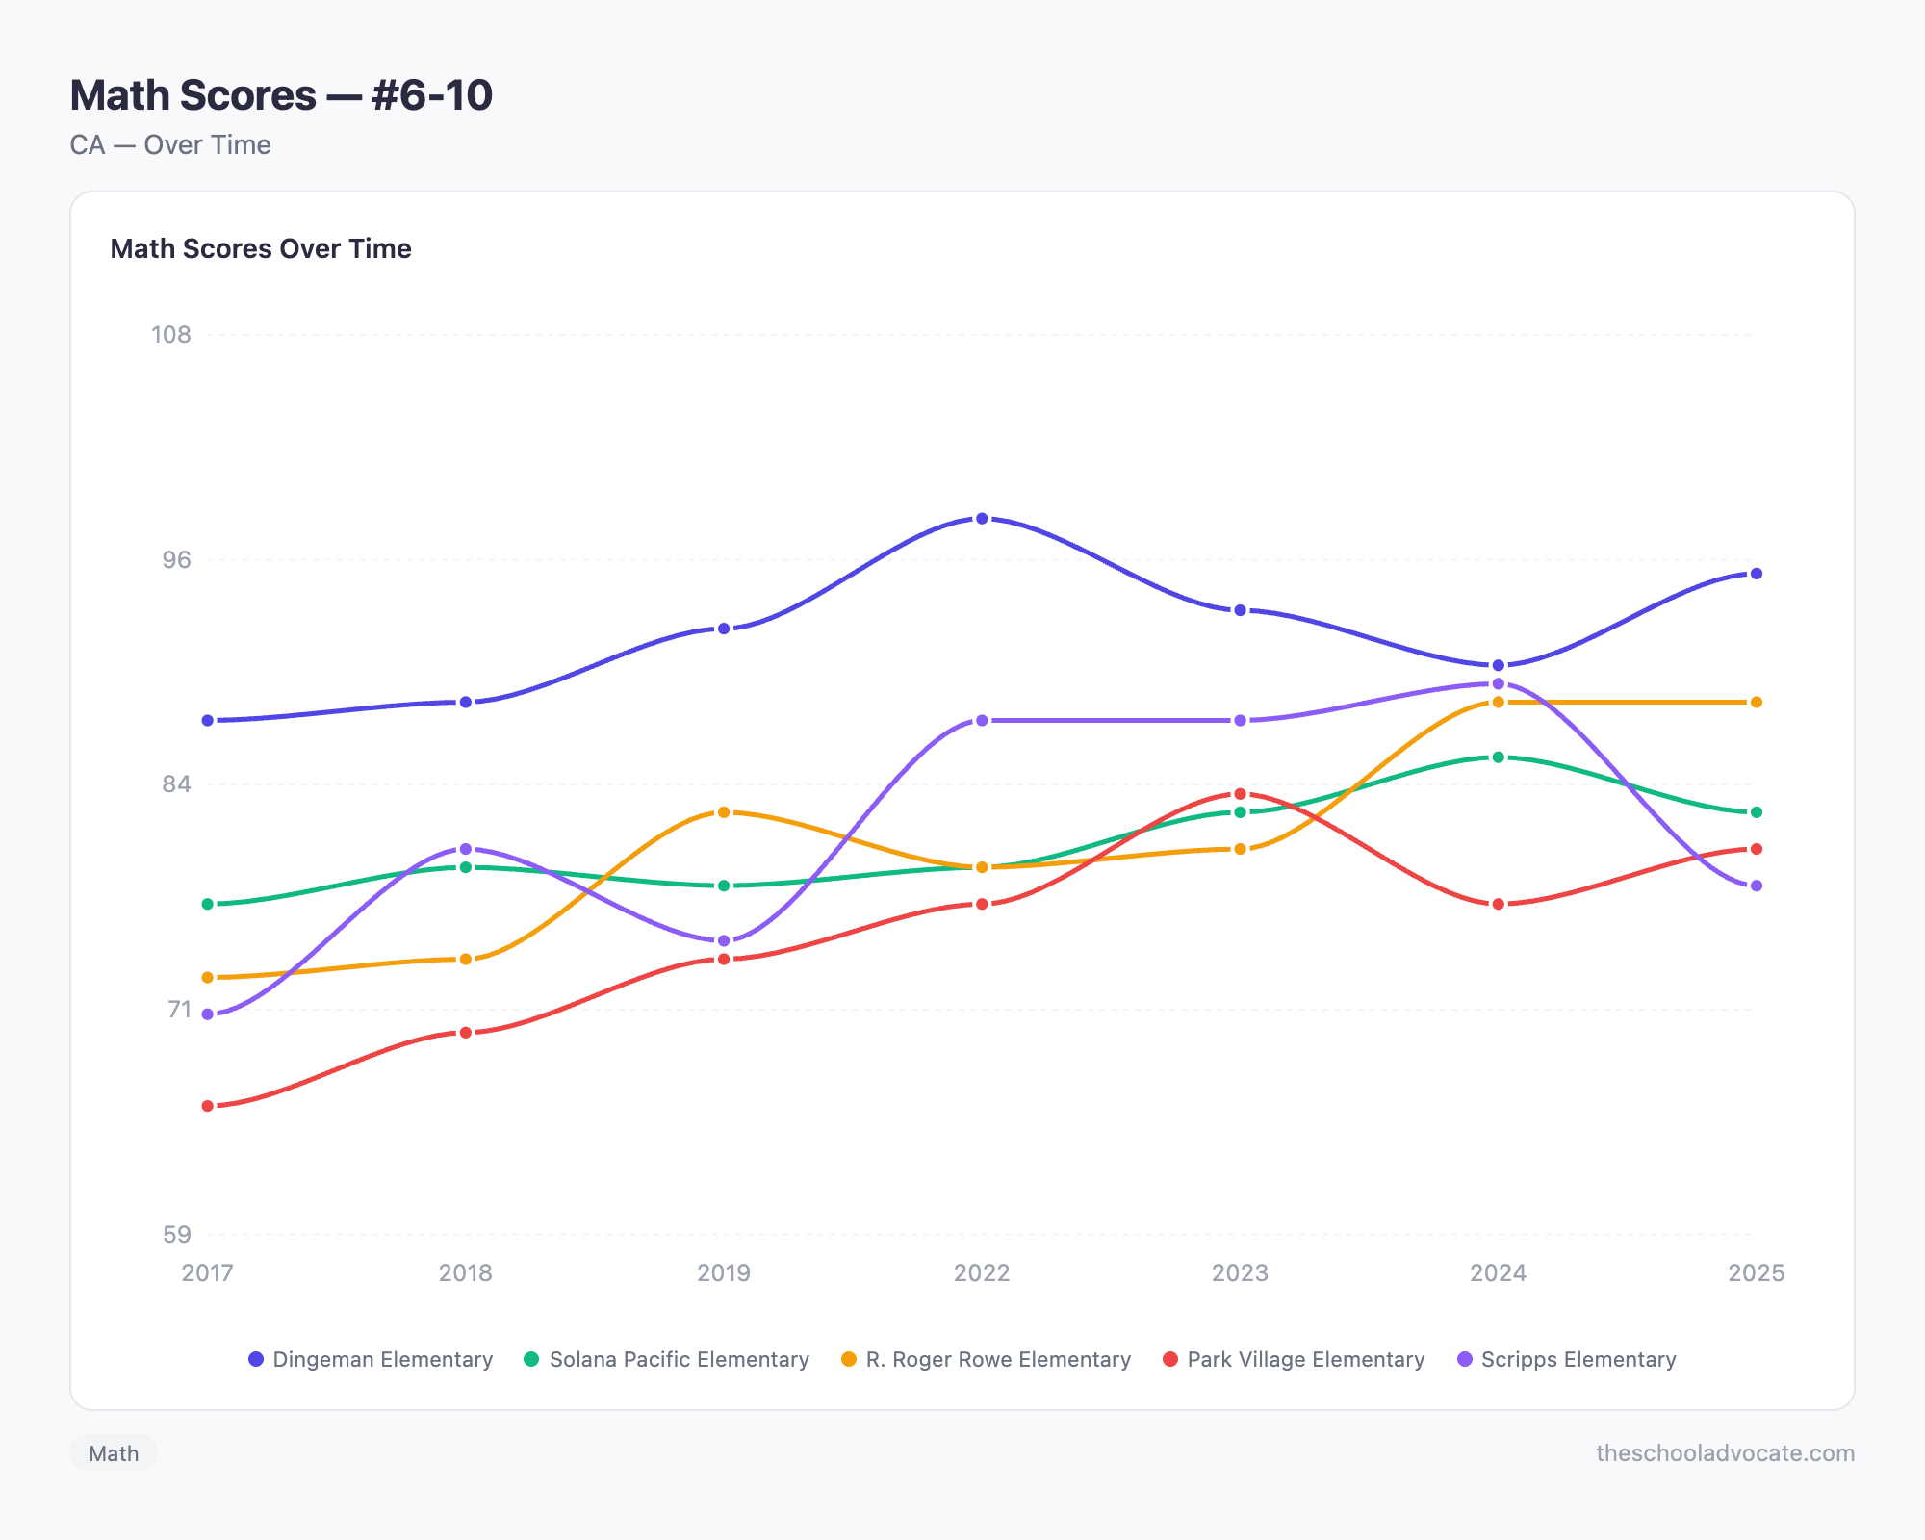Screen dimensions: 1925x1540
Task: Click Park Village's 2017 data point
Action: (x=208, y=1106)
